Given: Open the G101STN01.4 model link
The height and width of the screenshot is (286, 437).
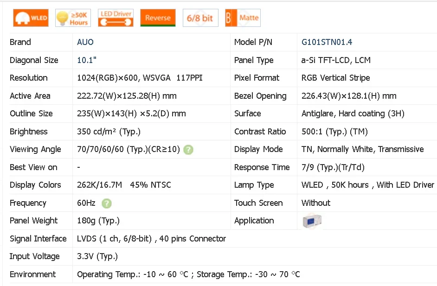Looking at the screenshot, I should (327, 42).
